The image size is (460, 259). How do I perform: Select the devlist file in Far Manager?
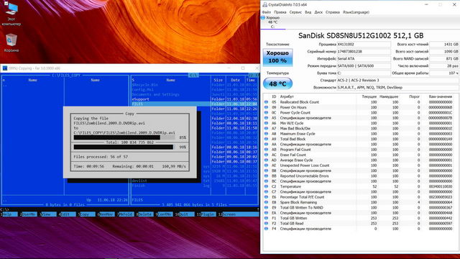click(x=139, y=181)
